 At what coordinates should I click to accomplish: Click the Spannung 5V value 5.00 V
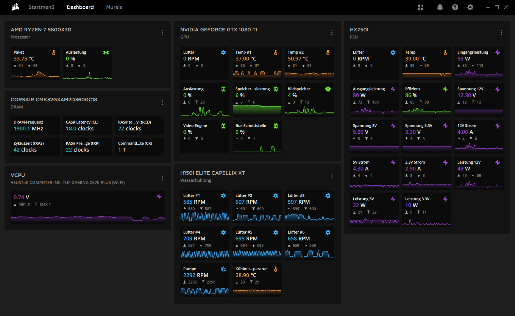tap(361, 132)
